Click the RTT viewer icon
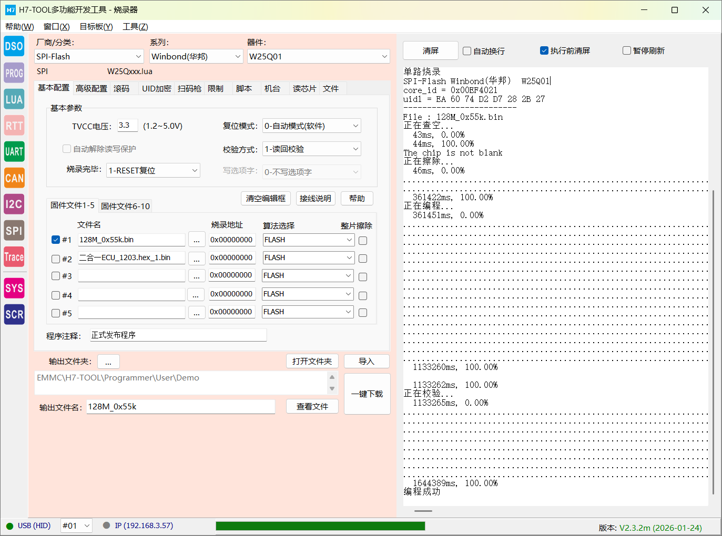The height and width of the screenshot is (536, 722). (14, 126)
